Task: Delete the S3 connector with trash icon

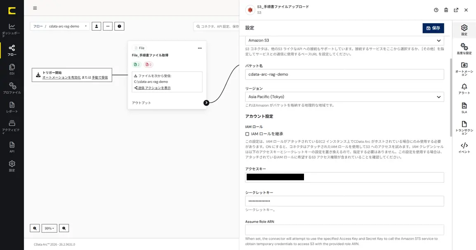Action: click(446, 10)
